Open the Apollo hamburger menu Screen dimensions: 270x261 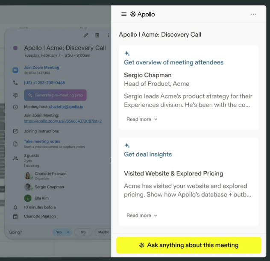(x=124, y=14)
